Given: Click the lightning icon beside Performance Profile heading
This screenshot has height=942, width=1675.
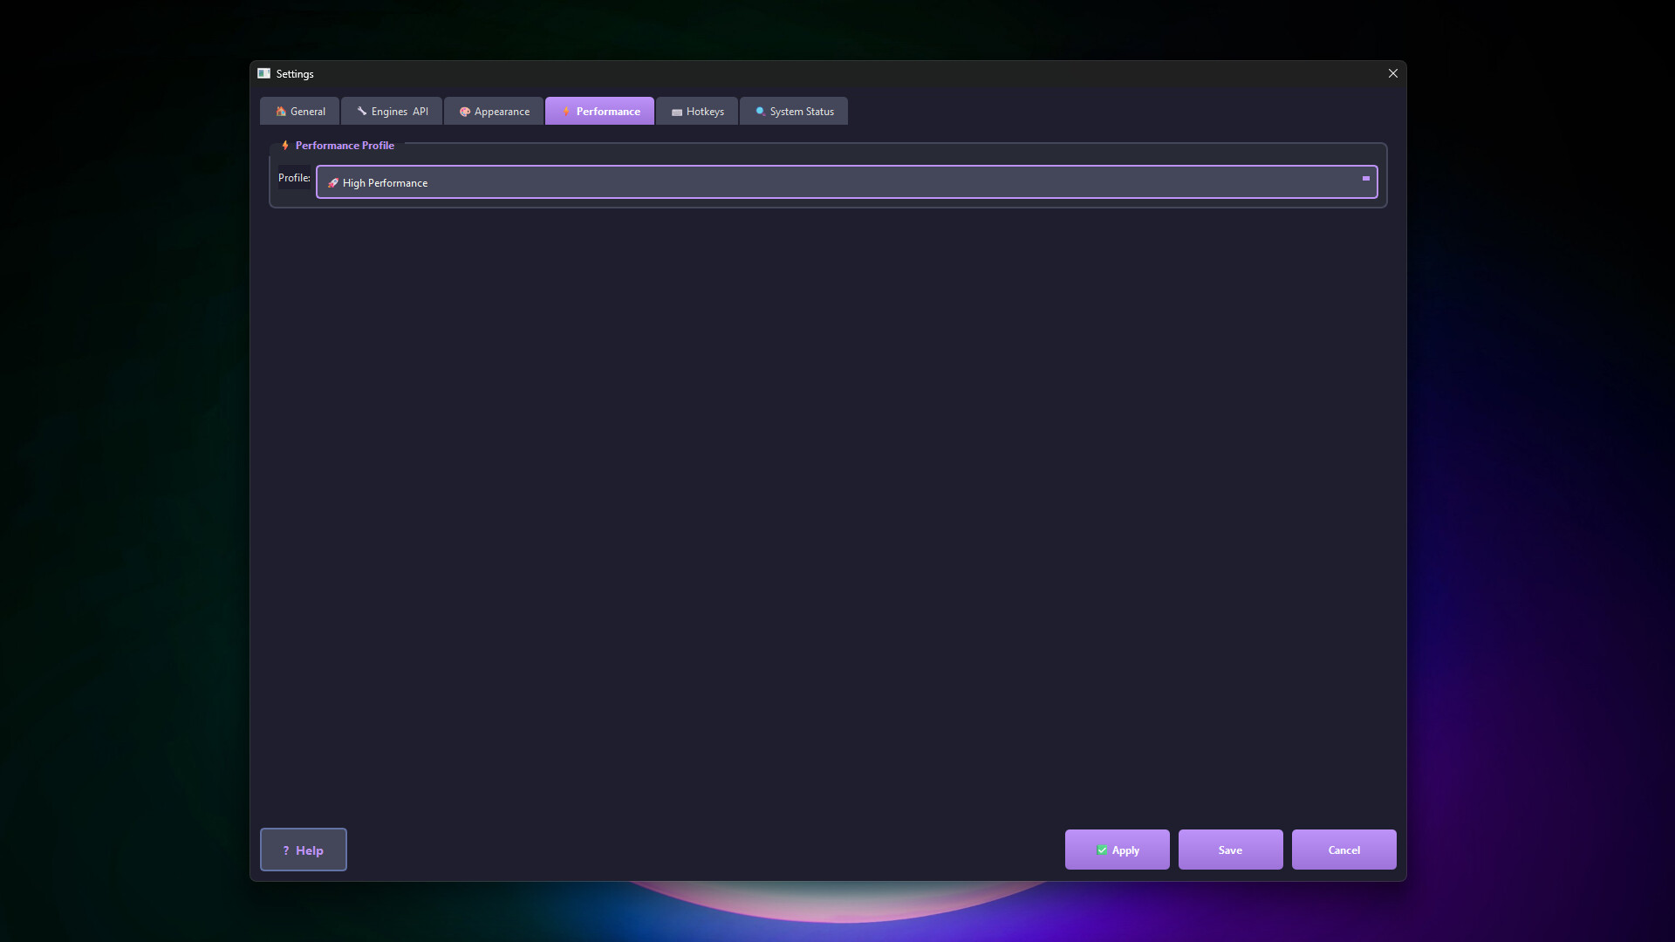Looking at the screenshot, I should 285,145.
